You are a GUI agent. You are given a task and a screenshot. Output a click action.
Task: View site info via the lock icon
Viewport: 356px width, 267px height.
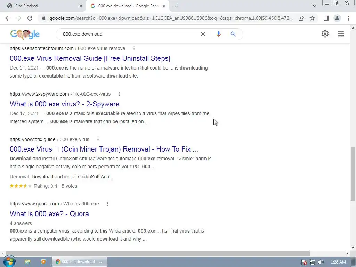[44, 18]
